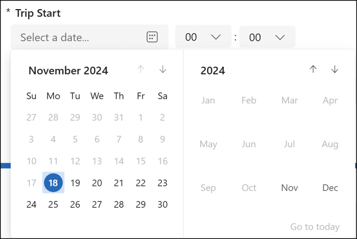The width and height of the screenshot is (357, 239).
Task: Click the November 2024 header
Action: pos(68,71)
